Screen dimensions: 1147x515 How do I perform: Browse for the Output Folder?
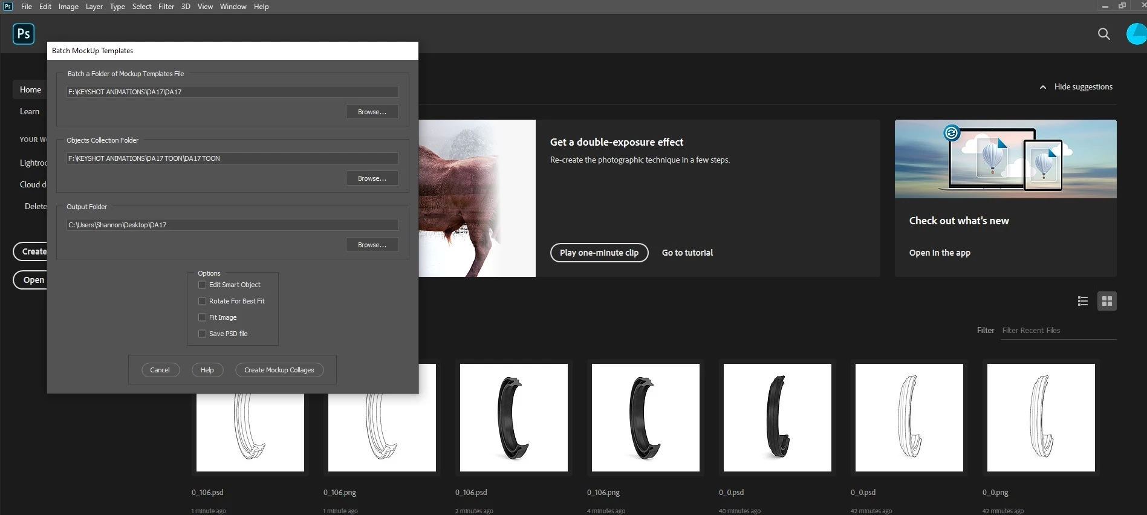pos(372,245)
